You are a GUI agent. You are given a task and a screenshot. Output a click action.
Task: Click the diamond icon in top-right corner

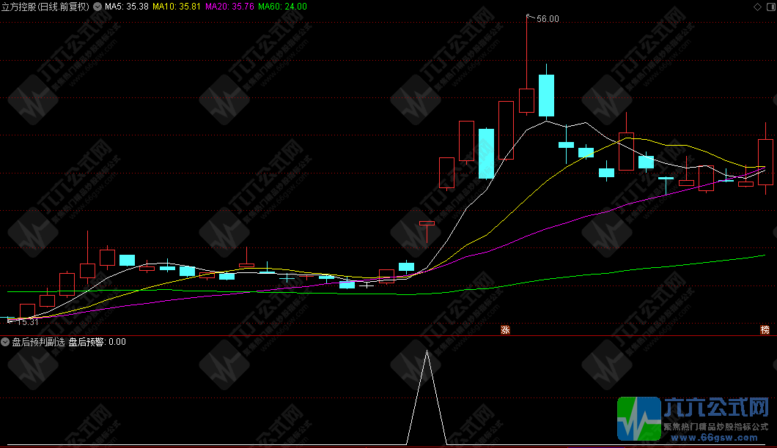(x=757, y=6)
